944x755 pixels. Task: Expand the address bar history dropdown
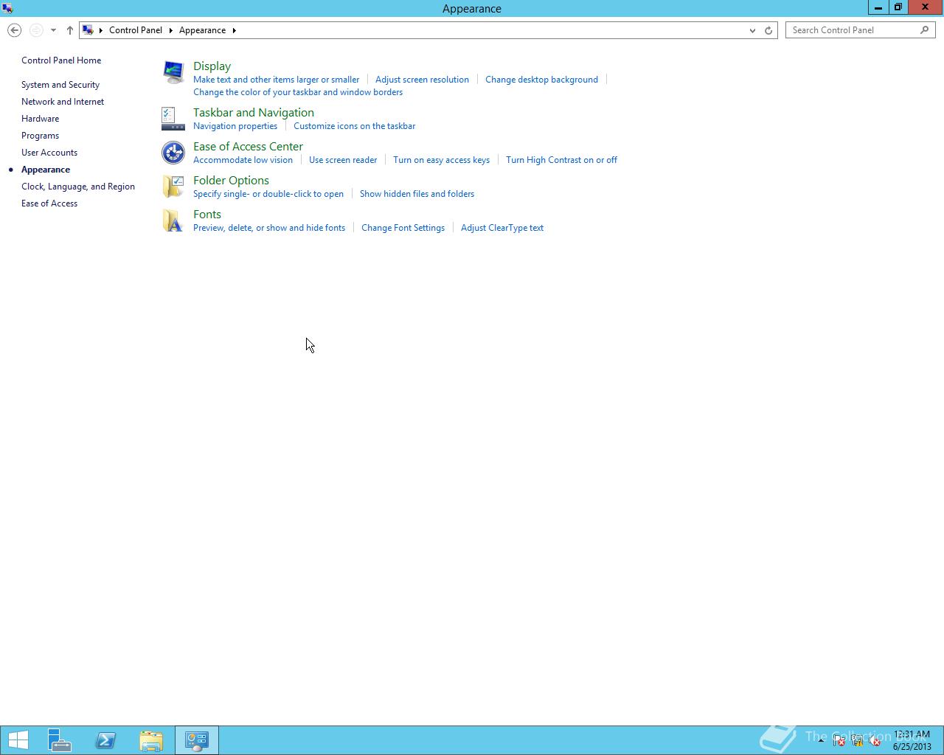pos(752,30)
